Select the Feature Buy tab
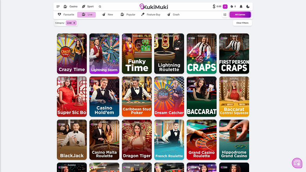 click(151, 14)
